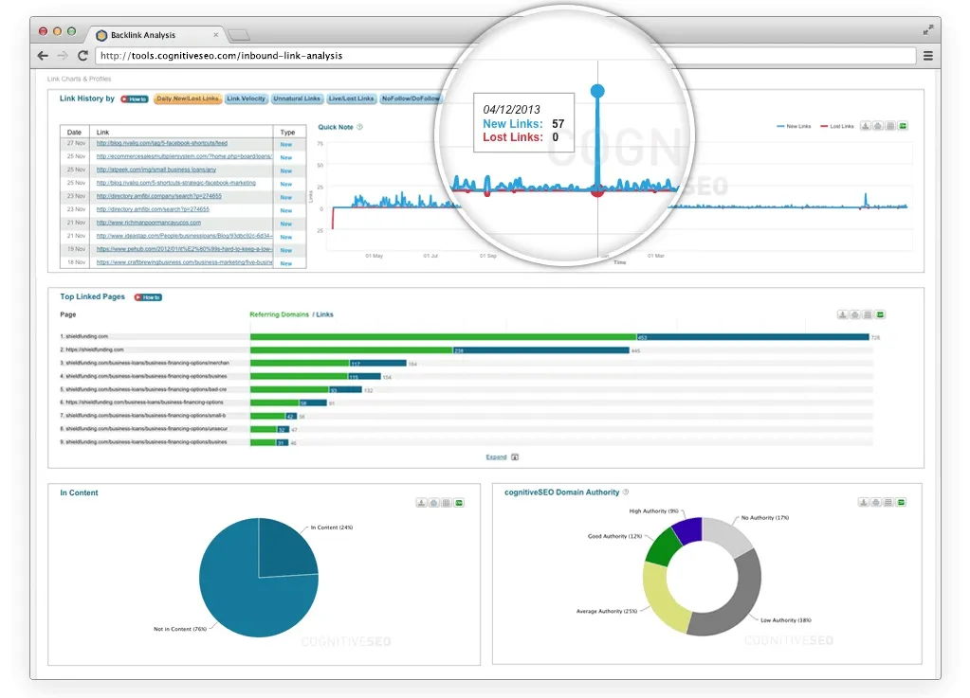Screen dimensions: 970x698
Task: Export Link History data to Excel
Action: pyautogui.click(x=904, y=125)
